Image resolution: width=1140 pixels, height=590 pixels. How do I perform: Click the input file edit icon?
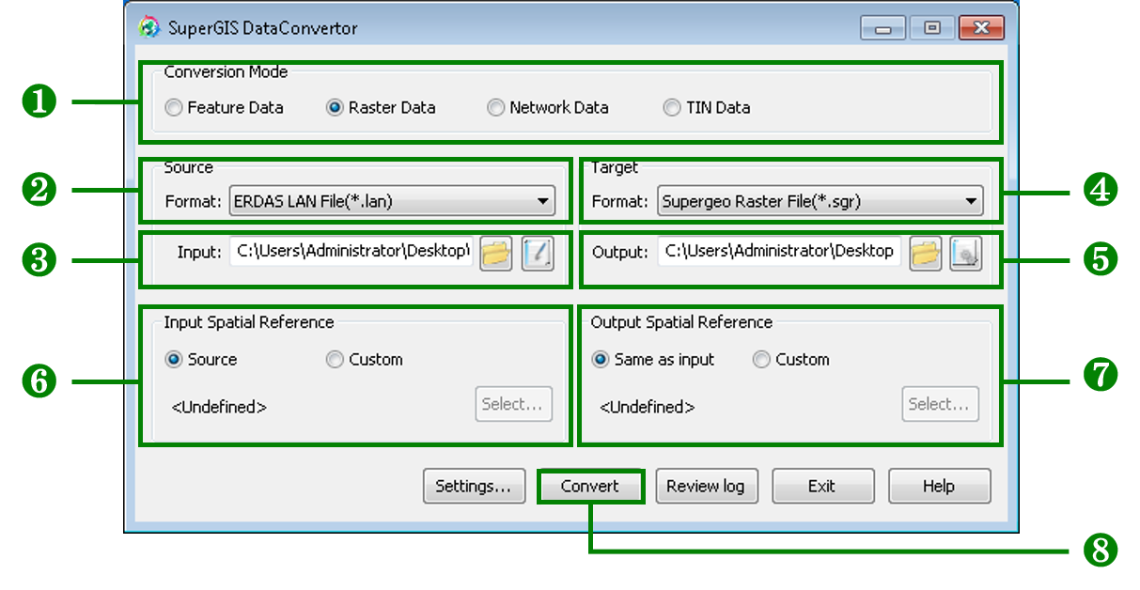tap(539, 253)
